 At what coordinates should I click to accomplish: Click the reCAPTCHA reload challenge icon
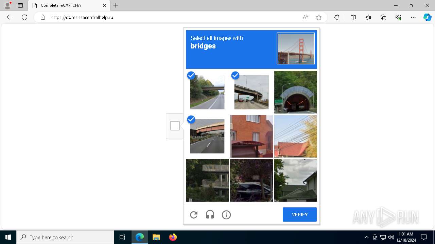[x=194, y=215]
